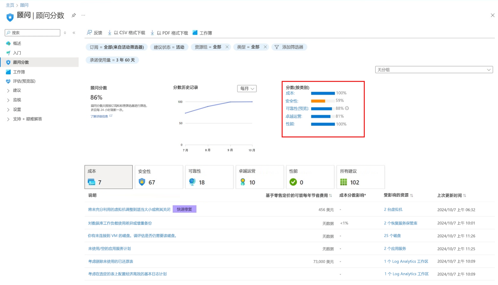Expand the 设置 section in sidebar
The width and height of the screenshot is (498, 285).
[17, 109]
